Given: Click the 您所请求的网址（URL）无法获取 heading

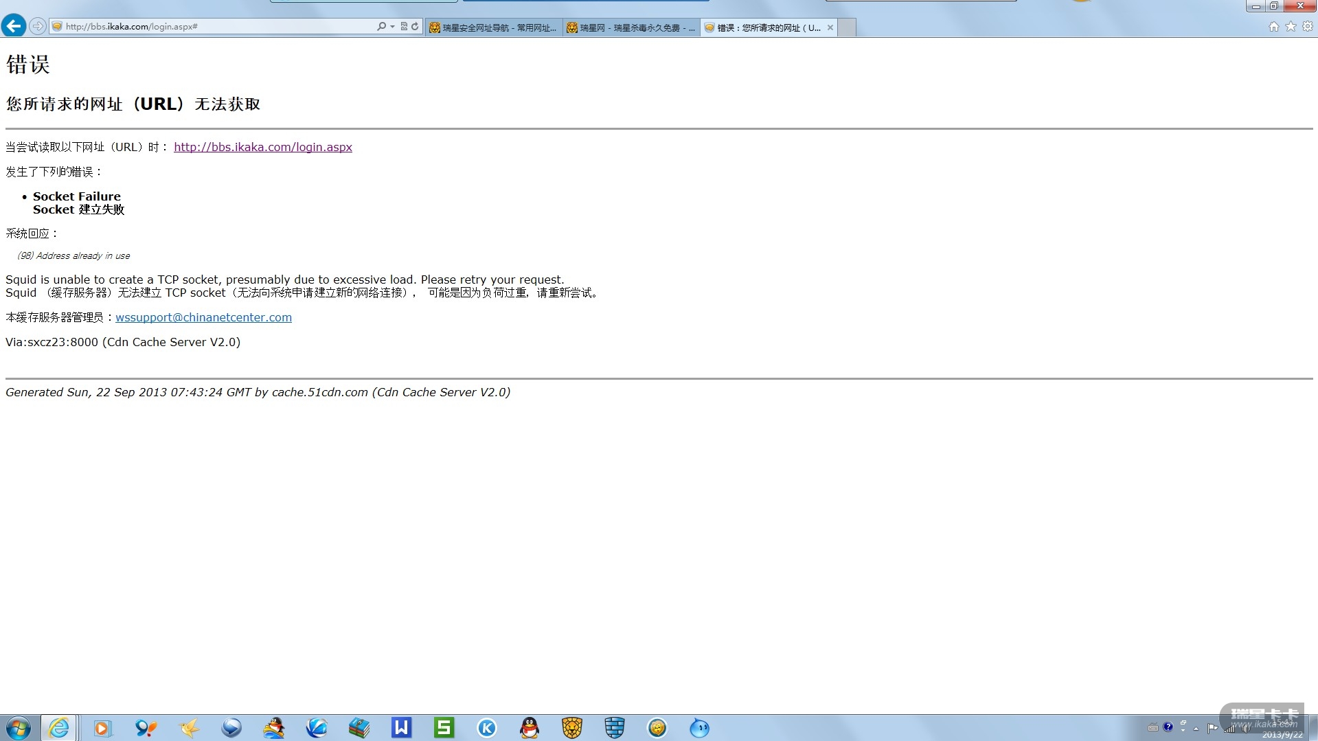Looking at the screenshot, I should tap(133, 104).
